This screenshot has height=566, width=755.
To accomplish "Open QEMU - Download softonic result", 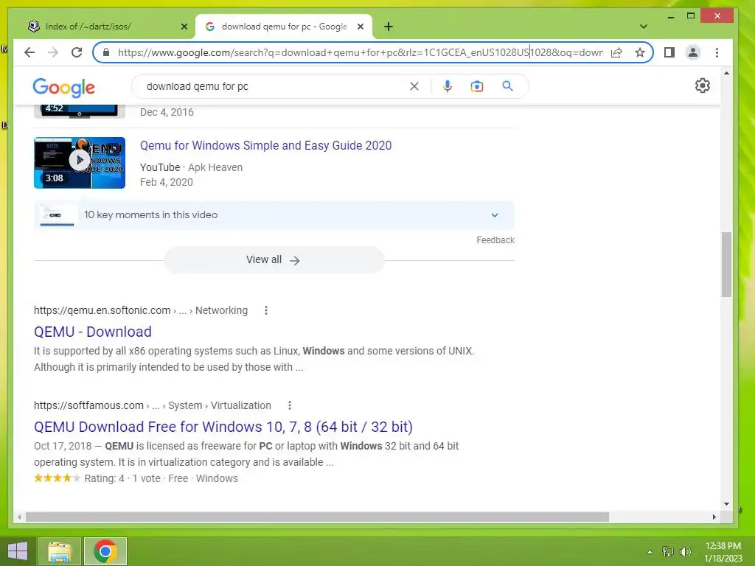I will pos(92,332).
